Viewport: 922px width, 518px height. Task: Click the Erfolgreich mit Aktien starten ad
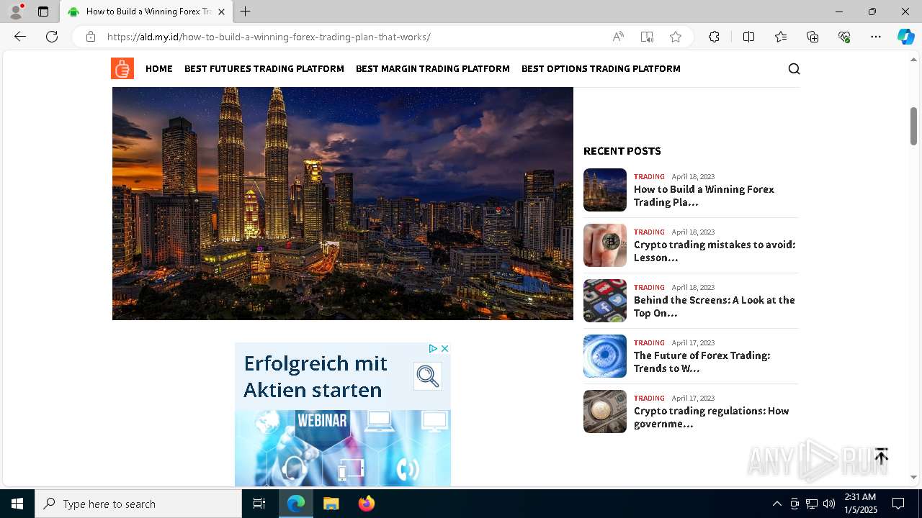click(343, 414)
